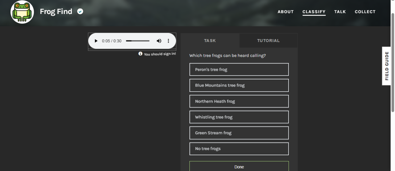Click the info icon beside sign-in notice

click(x=140, y=54)
